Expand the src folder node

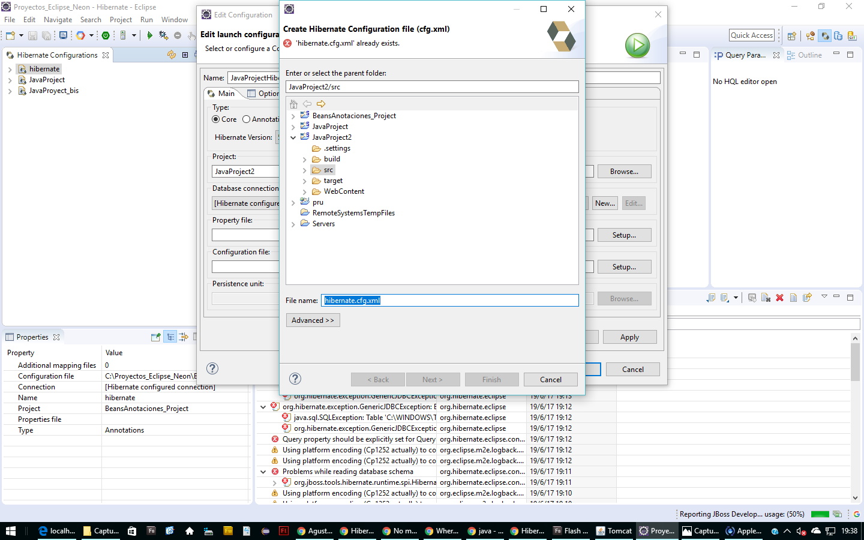click(x=304, y=170)
